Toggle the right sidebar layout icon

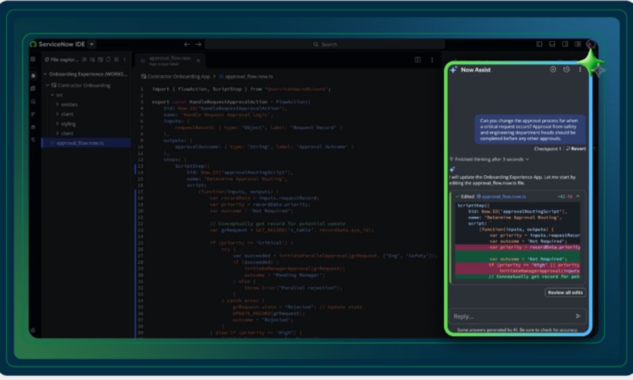coord(564,45)
